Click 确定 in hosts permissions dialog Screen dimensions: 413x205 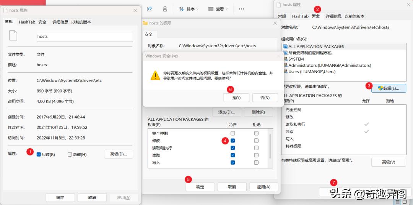pos(200,187)
